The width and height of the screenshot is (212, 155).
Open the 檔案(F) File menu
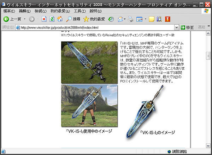(9, 11)
